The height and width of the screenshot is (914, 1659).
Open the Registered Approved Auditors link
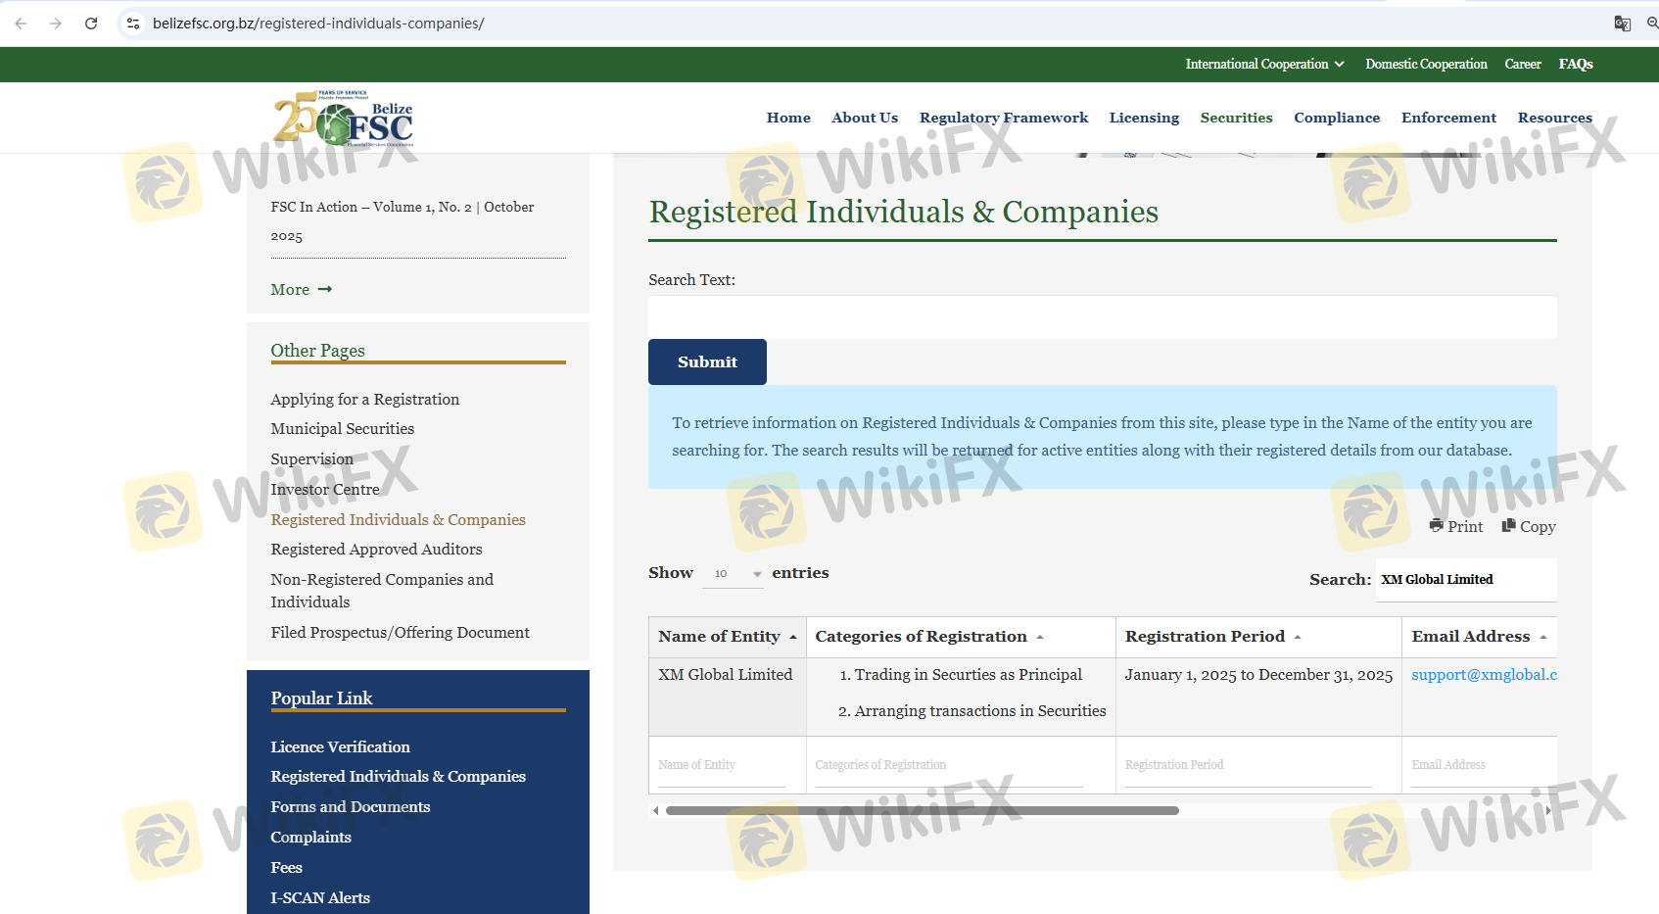point(376,550)
